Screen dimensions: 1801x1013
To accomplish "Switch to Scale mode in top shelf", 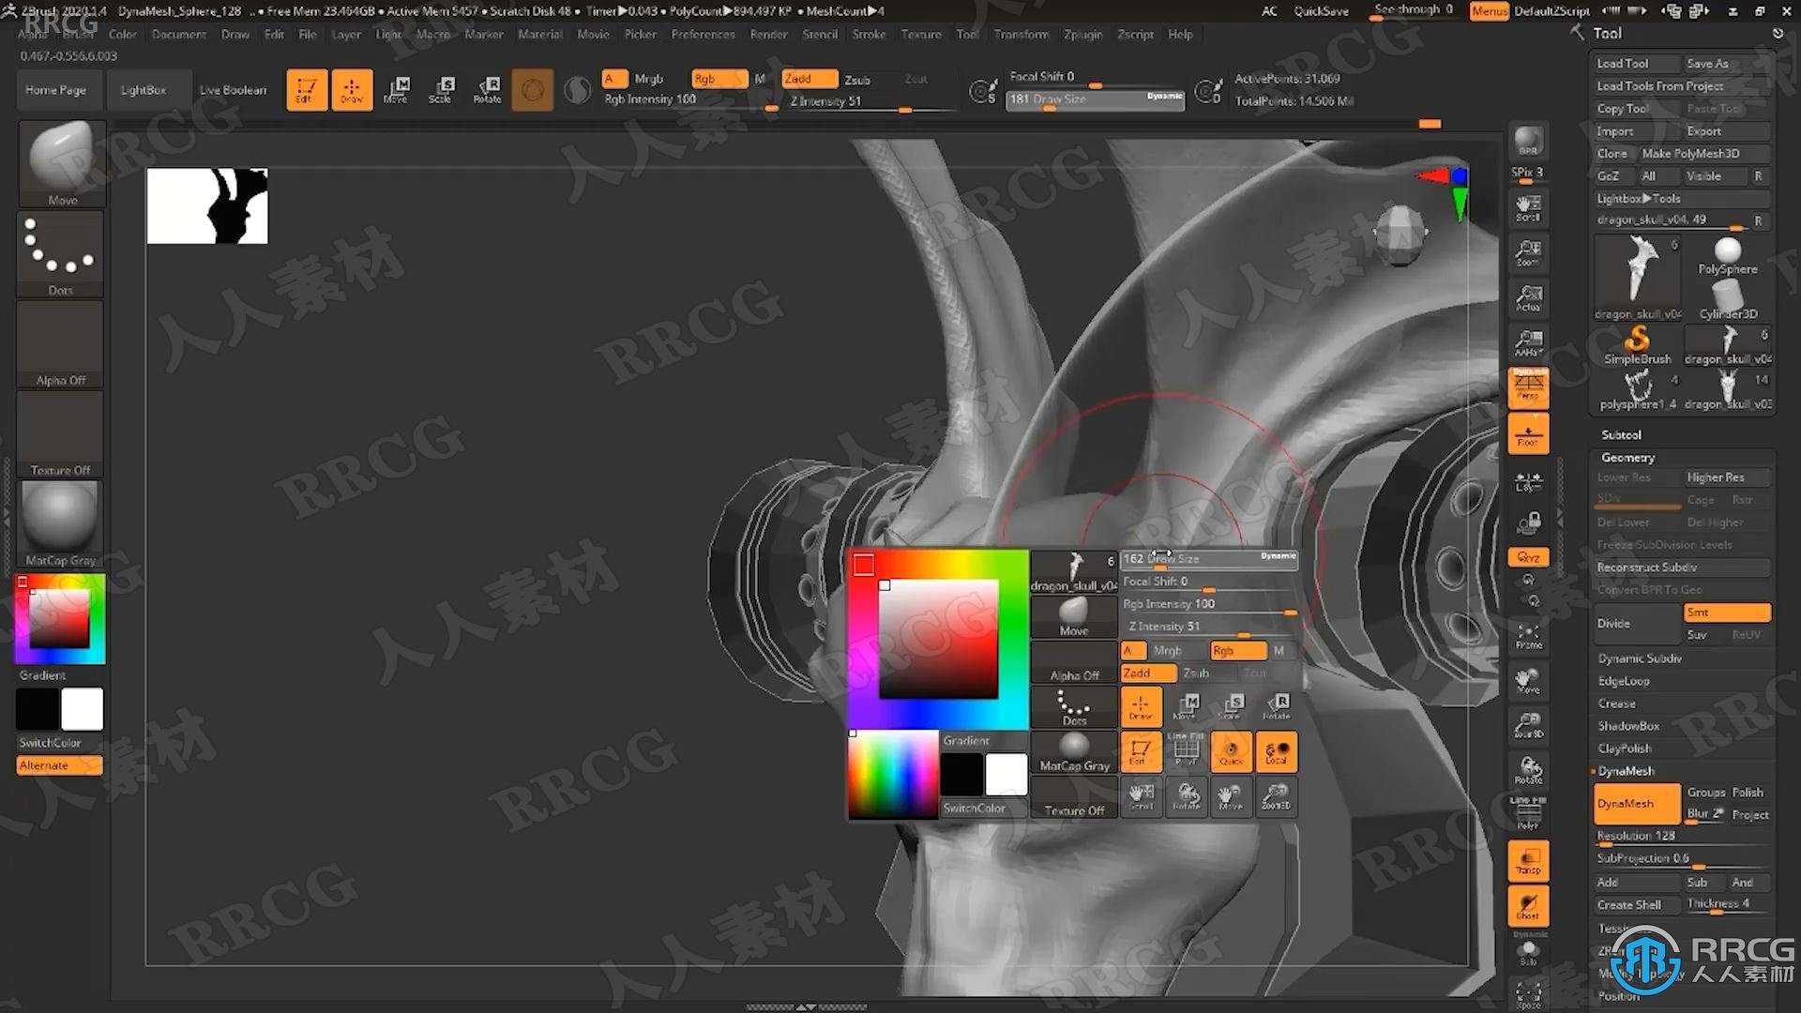I will pyautogui.click(x=441, y=90).
